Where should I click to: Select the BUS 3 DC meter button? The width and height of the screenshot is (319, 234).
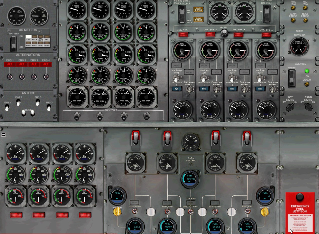click(41, 44)
